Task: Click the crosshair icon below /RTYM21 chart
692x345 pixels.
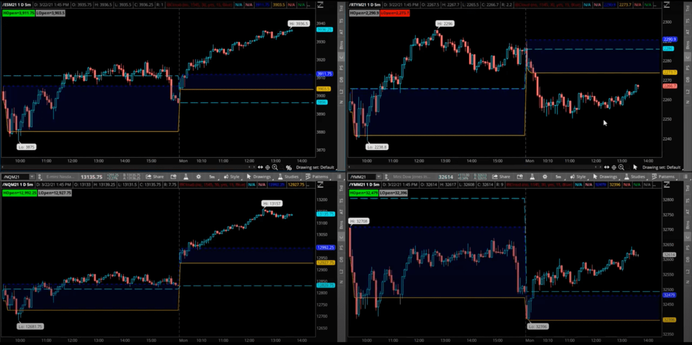Action: 614,167
